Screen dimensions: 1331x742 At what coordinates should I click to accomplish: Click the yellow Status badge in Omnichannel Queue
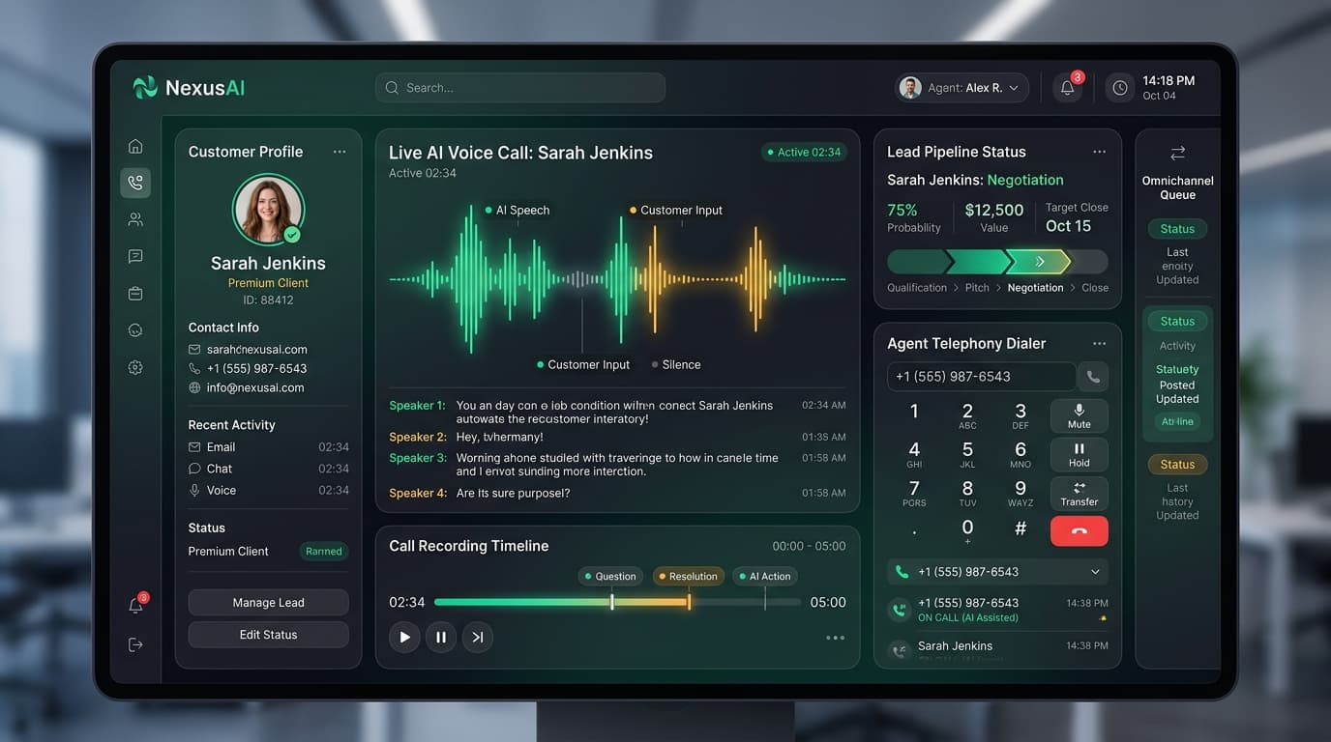1177,465
